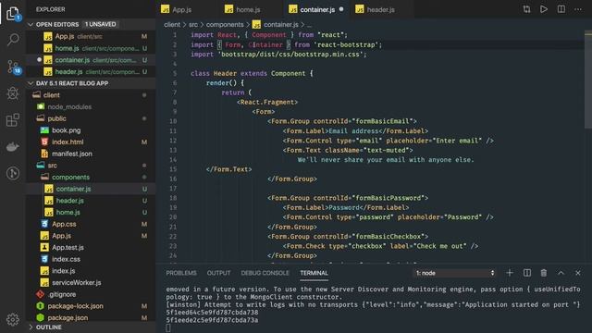Select the Terminal panel tab

coord(314,273)
